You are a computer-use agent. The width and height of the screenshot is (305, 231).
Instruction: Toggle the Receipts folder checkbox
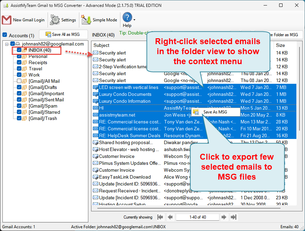click(19, 62)
